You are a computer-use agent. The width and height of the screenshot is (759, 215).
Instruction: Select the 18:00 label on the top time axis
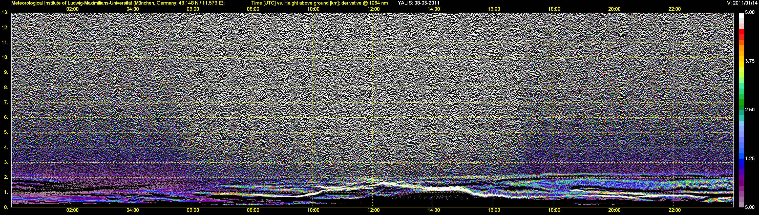(x=554, y=9)
